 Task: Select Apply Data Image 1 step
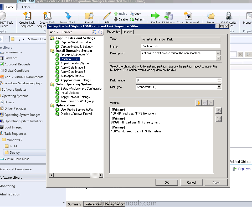click(73, 68)
